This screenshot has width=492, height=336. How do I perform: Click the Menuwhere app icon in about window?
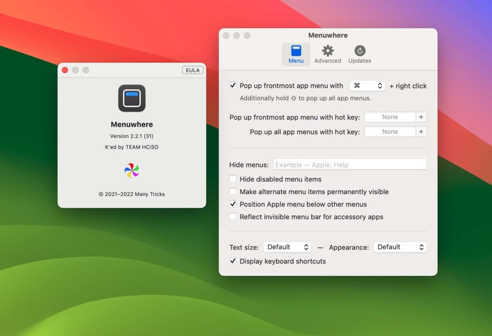tap(132, 98)
